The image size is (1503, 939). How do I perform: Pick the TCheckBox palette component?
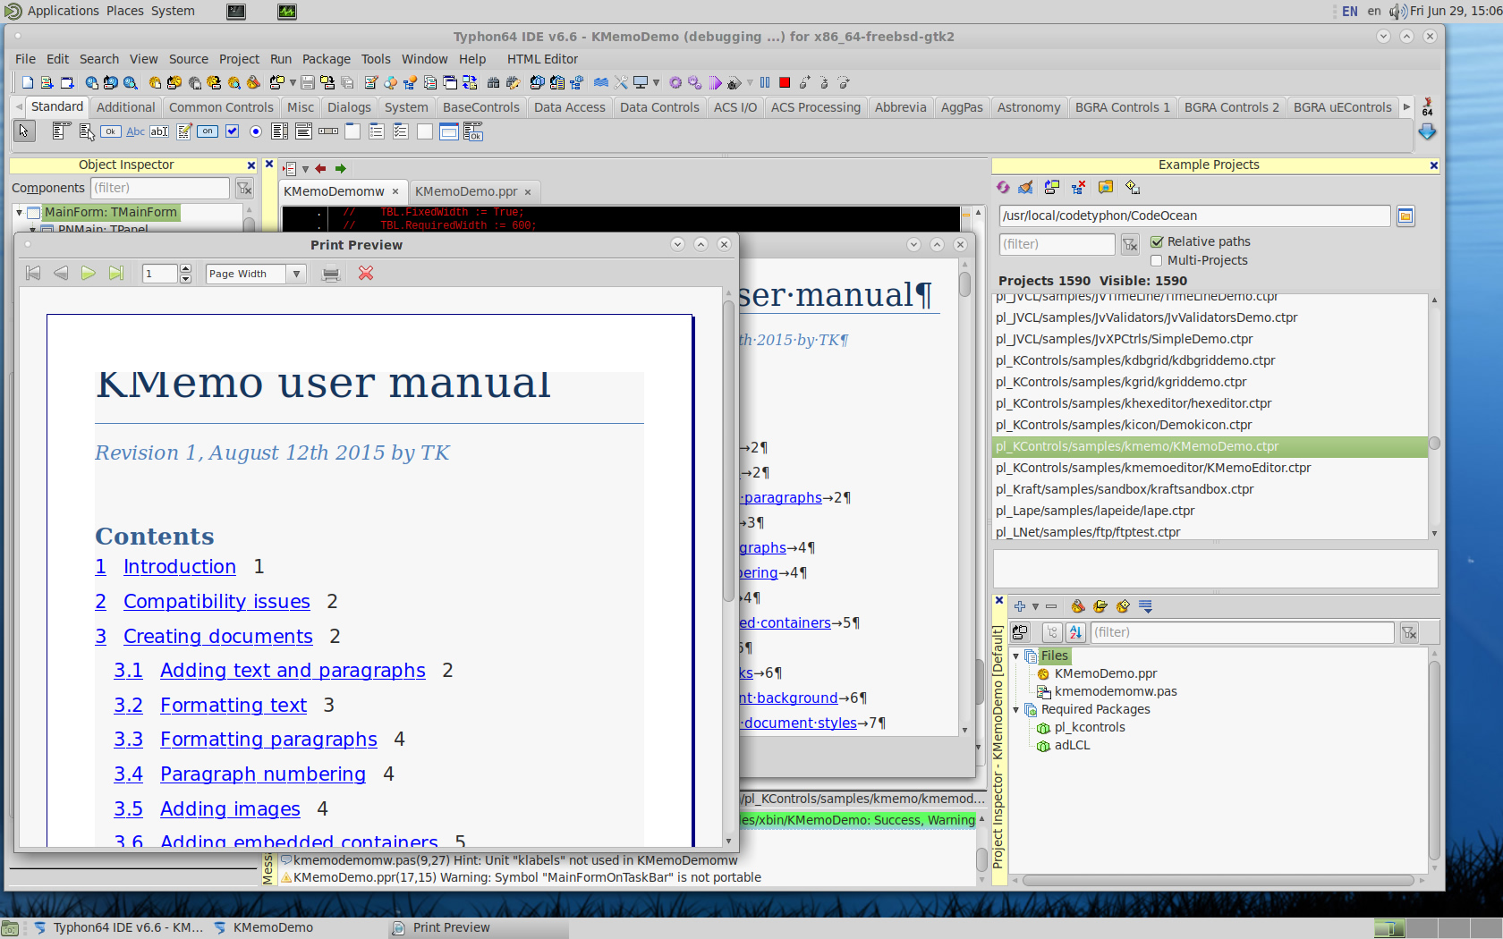(232, 131)
